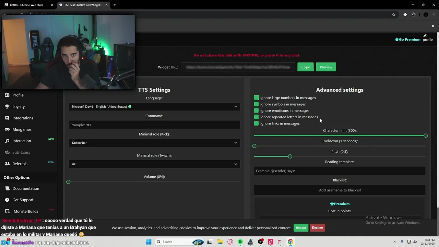Viewport: 439px width, 247px height.
Task: Click the Add username to blacklist field
Action: click(340, 190)
